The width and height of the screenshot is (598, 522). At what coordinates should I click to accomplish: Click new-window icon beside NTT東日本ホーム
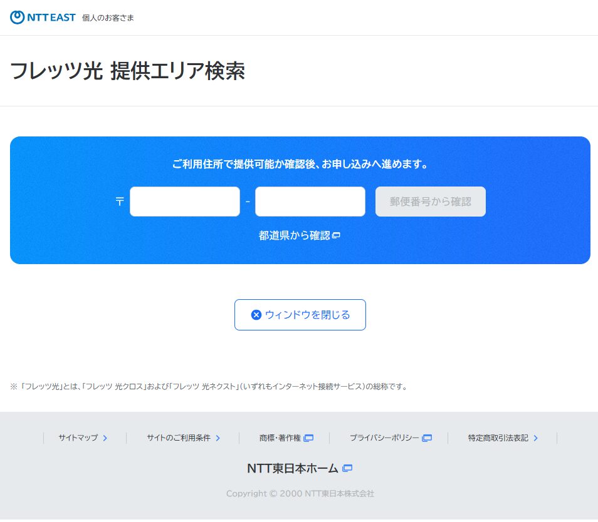[348, 468]
